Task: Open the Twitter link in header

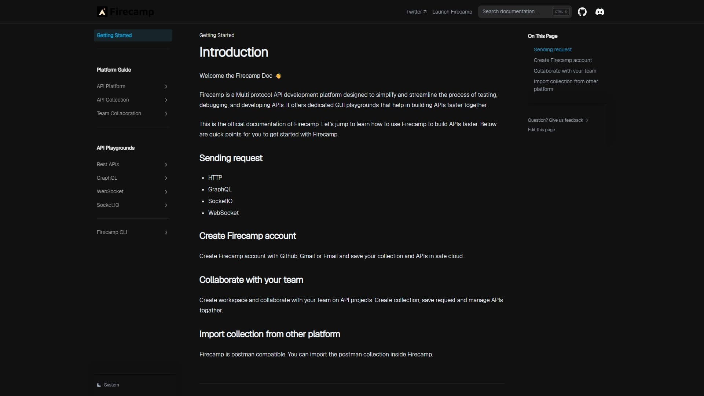Action: (416, 12)
